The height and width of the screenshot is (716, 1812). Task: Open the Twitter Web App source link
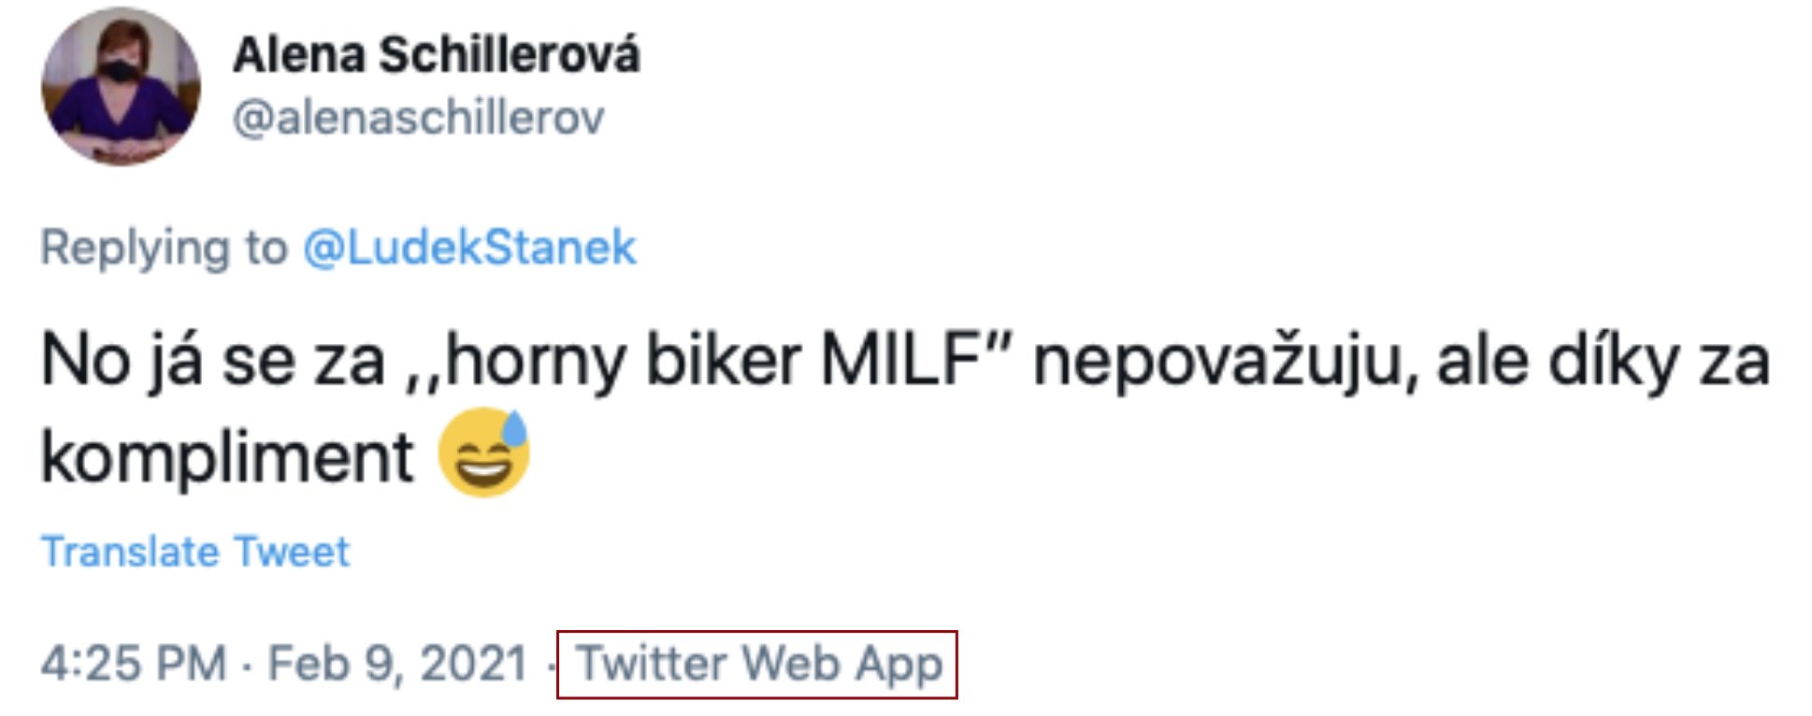click(758, 665)
